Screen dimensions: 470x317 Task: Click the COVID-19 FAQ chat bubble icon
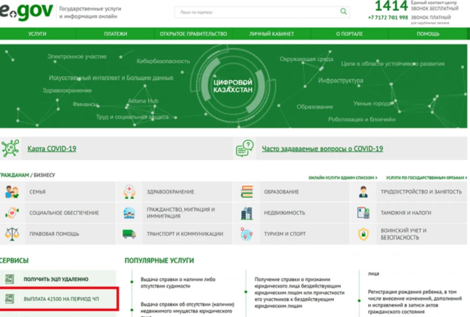[245, 148]
